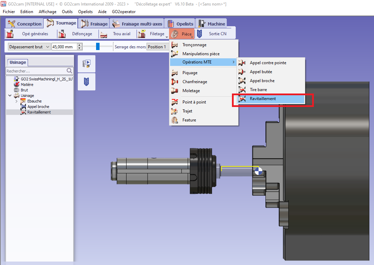Choose Ravitaillement from the submenu
This screenshot has height=265, width=374.
[x=263, y=99]
